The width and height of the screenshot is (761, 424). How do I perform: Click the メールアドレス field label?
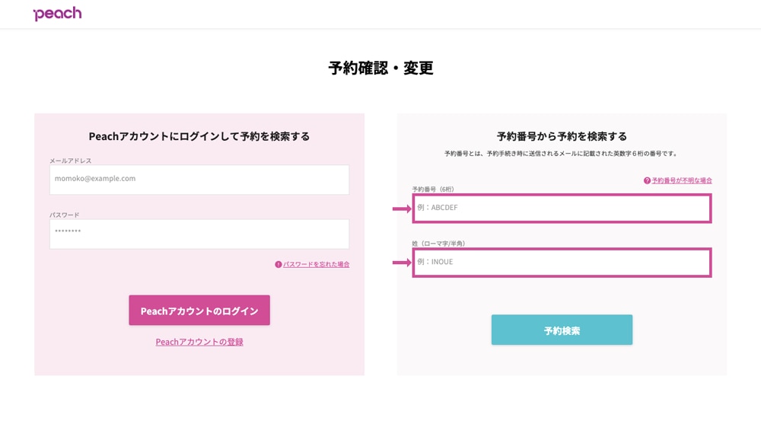(x=70, y=161)
